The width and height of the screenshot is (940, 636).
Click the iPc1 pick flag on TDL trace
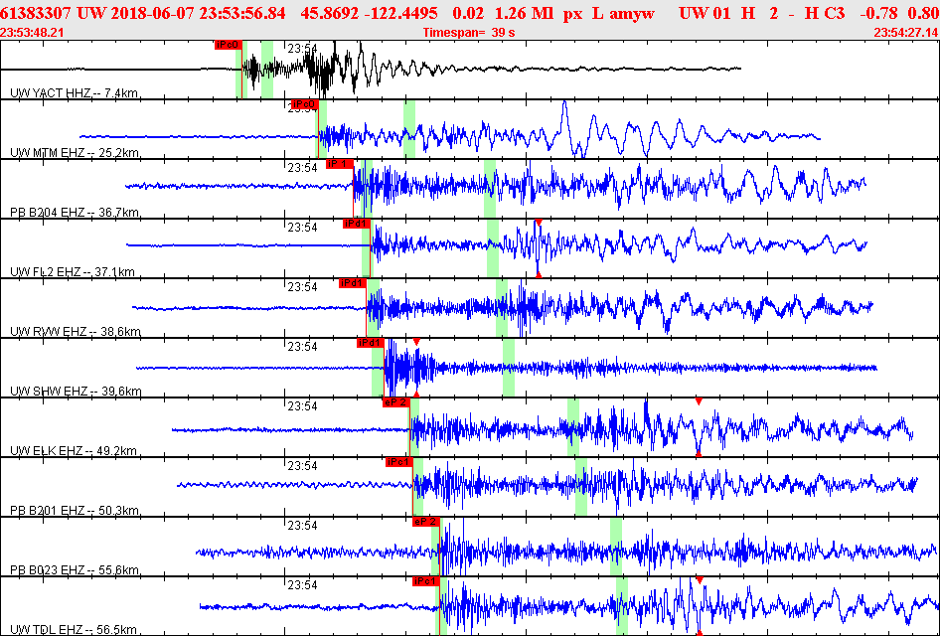[x=426, y=581]
